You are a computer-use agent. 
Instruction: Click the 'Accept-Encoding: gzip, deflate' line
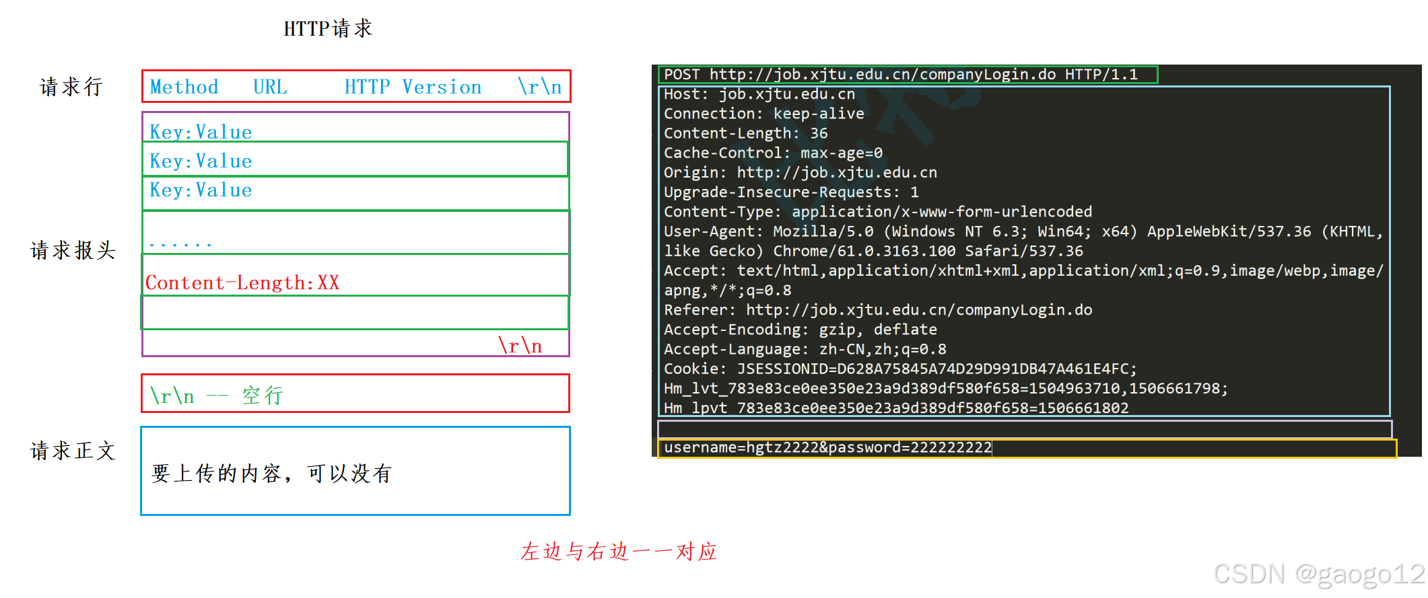click(x=801, y=329)
